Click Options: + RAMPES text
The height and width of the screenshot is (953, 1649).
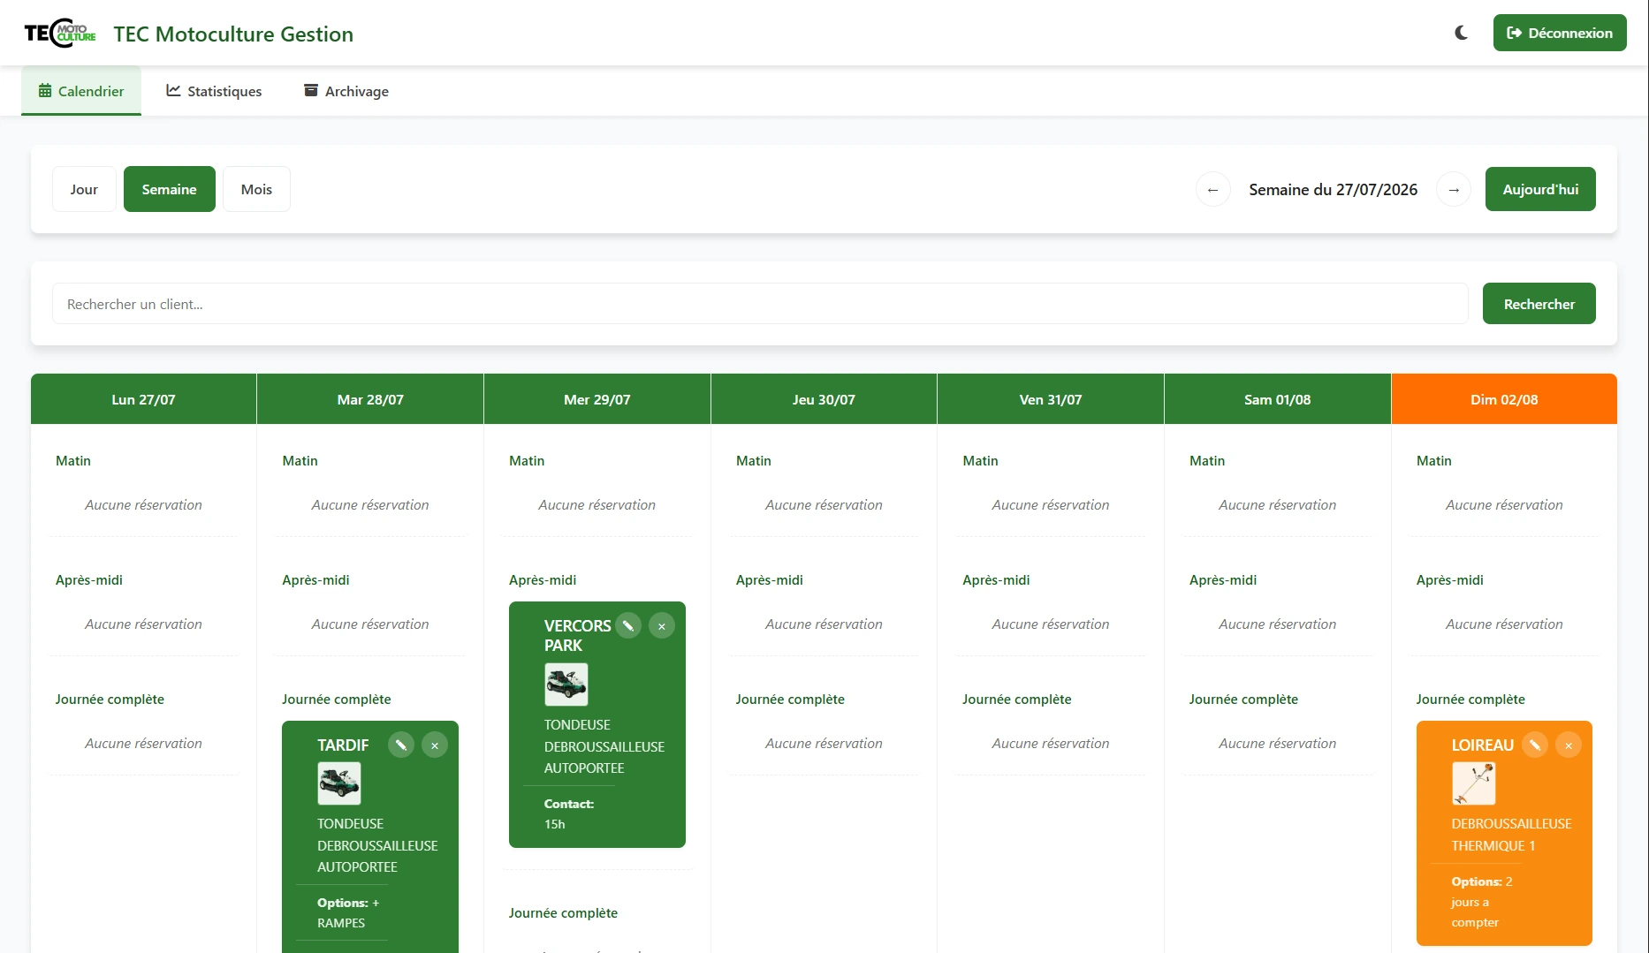point(348,913)
